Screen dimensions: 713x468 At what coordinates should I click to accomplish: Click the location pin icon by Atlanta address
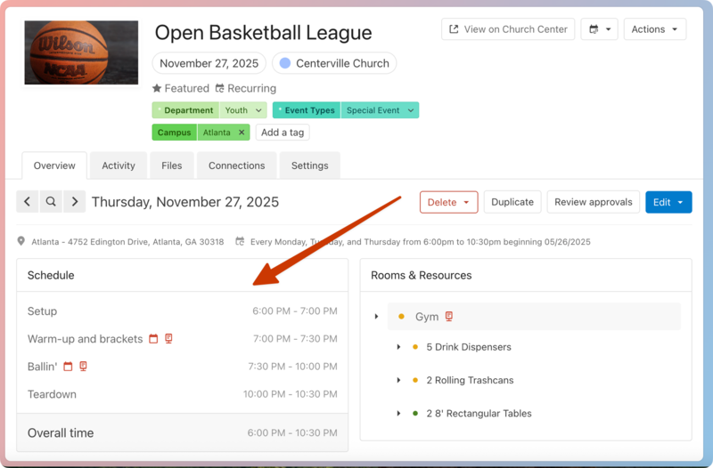tap(20, 241)
